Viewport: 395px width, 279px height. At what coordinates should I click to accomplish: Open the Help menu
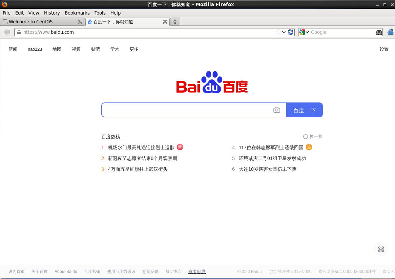[116, 13]
